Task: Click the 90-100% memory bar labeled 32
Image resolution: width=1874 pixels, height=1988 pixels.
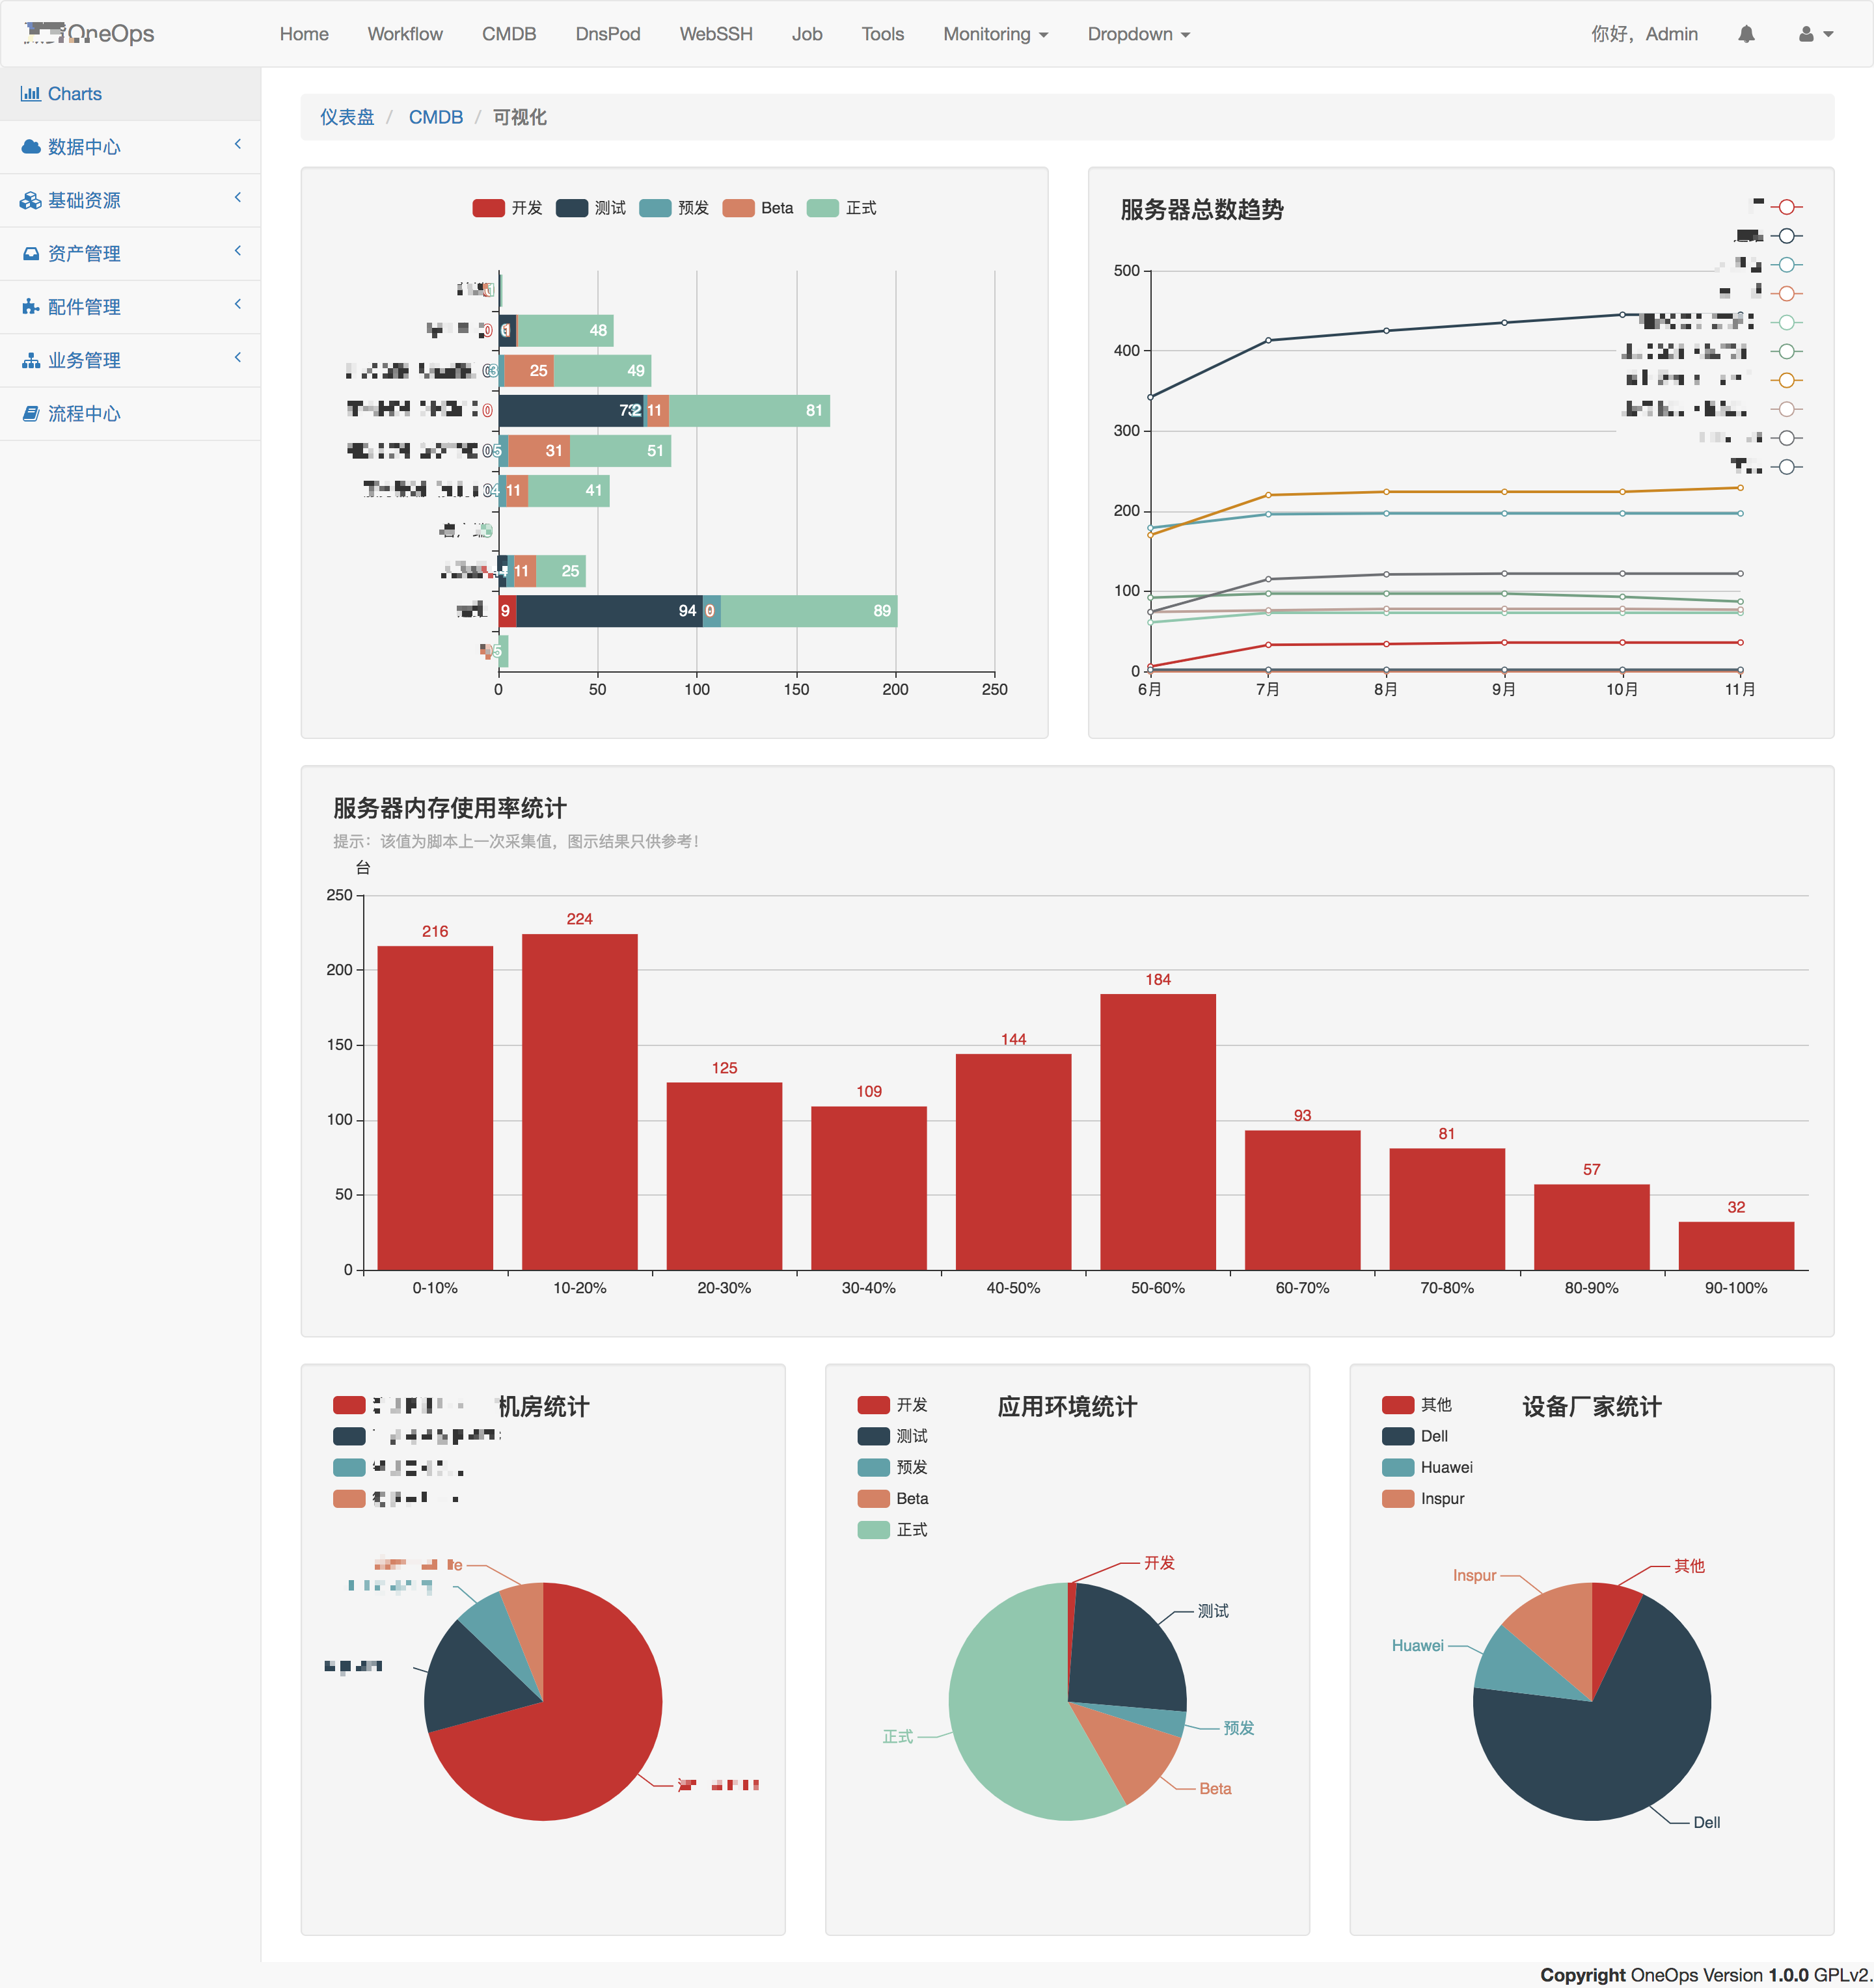Action: coord(1736,1246)
